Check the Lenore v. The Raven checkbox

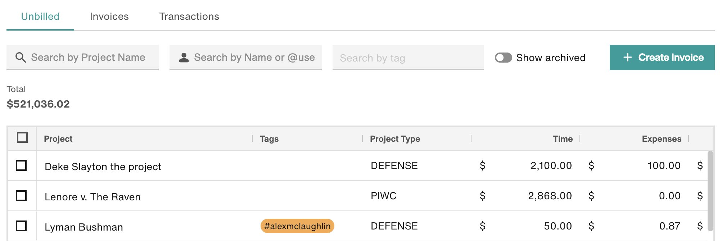coord(21,196)
